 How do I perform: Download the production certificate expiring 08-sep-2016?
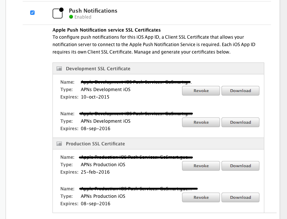(x=240, y=197)
